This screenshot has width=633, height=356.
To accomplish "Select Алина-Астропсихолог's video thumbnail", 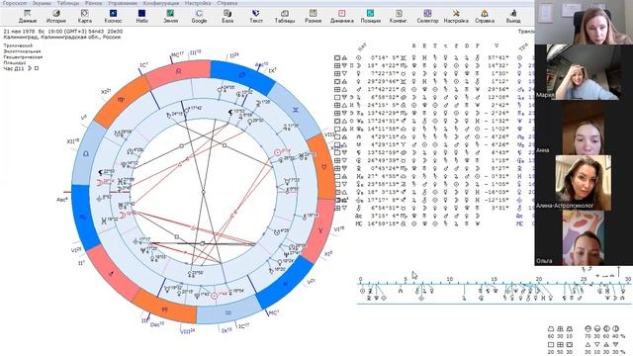I will (x=583, y=183).
